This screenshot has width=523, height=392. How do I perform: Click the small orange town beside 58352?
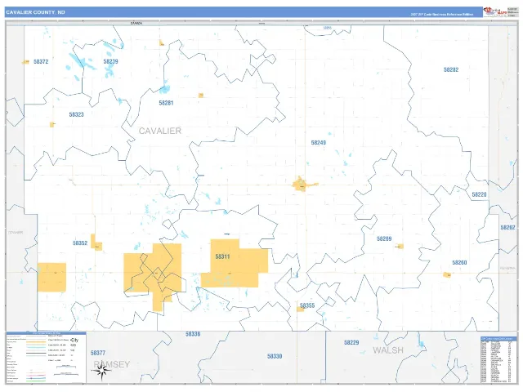tap(96, 243)
